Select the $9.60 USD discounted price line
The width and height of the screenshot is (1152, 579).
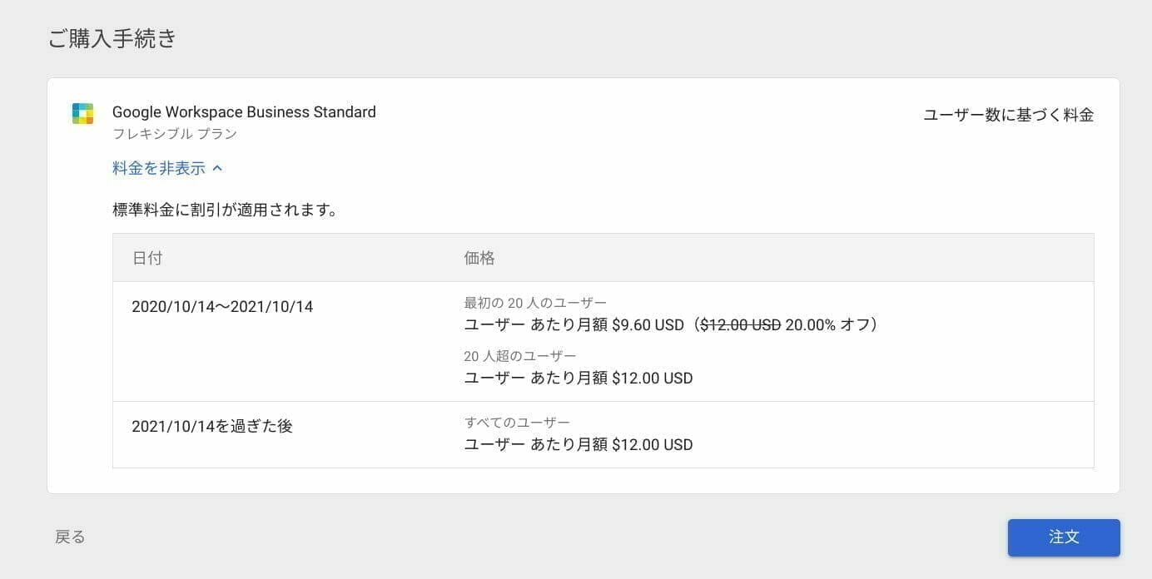coord(671,324)
